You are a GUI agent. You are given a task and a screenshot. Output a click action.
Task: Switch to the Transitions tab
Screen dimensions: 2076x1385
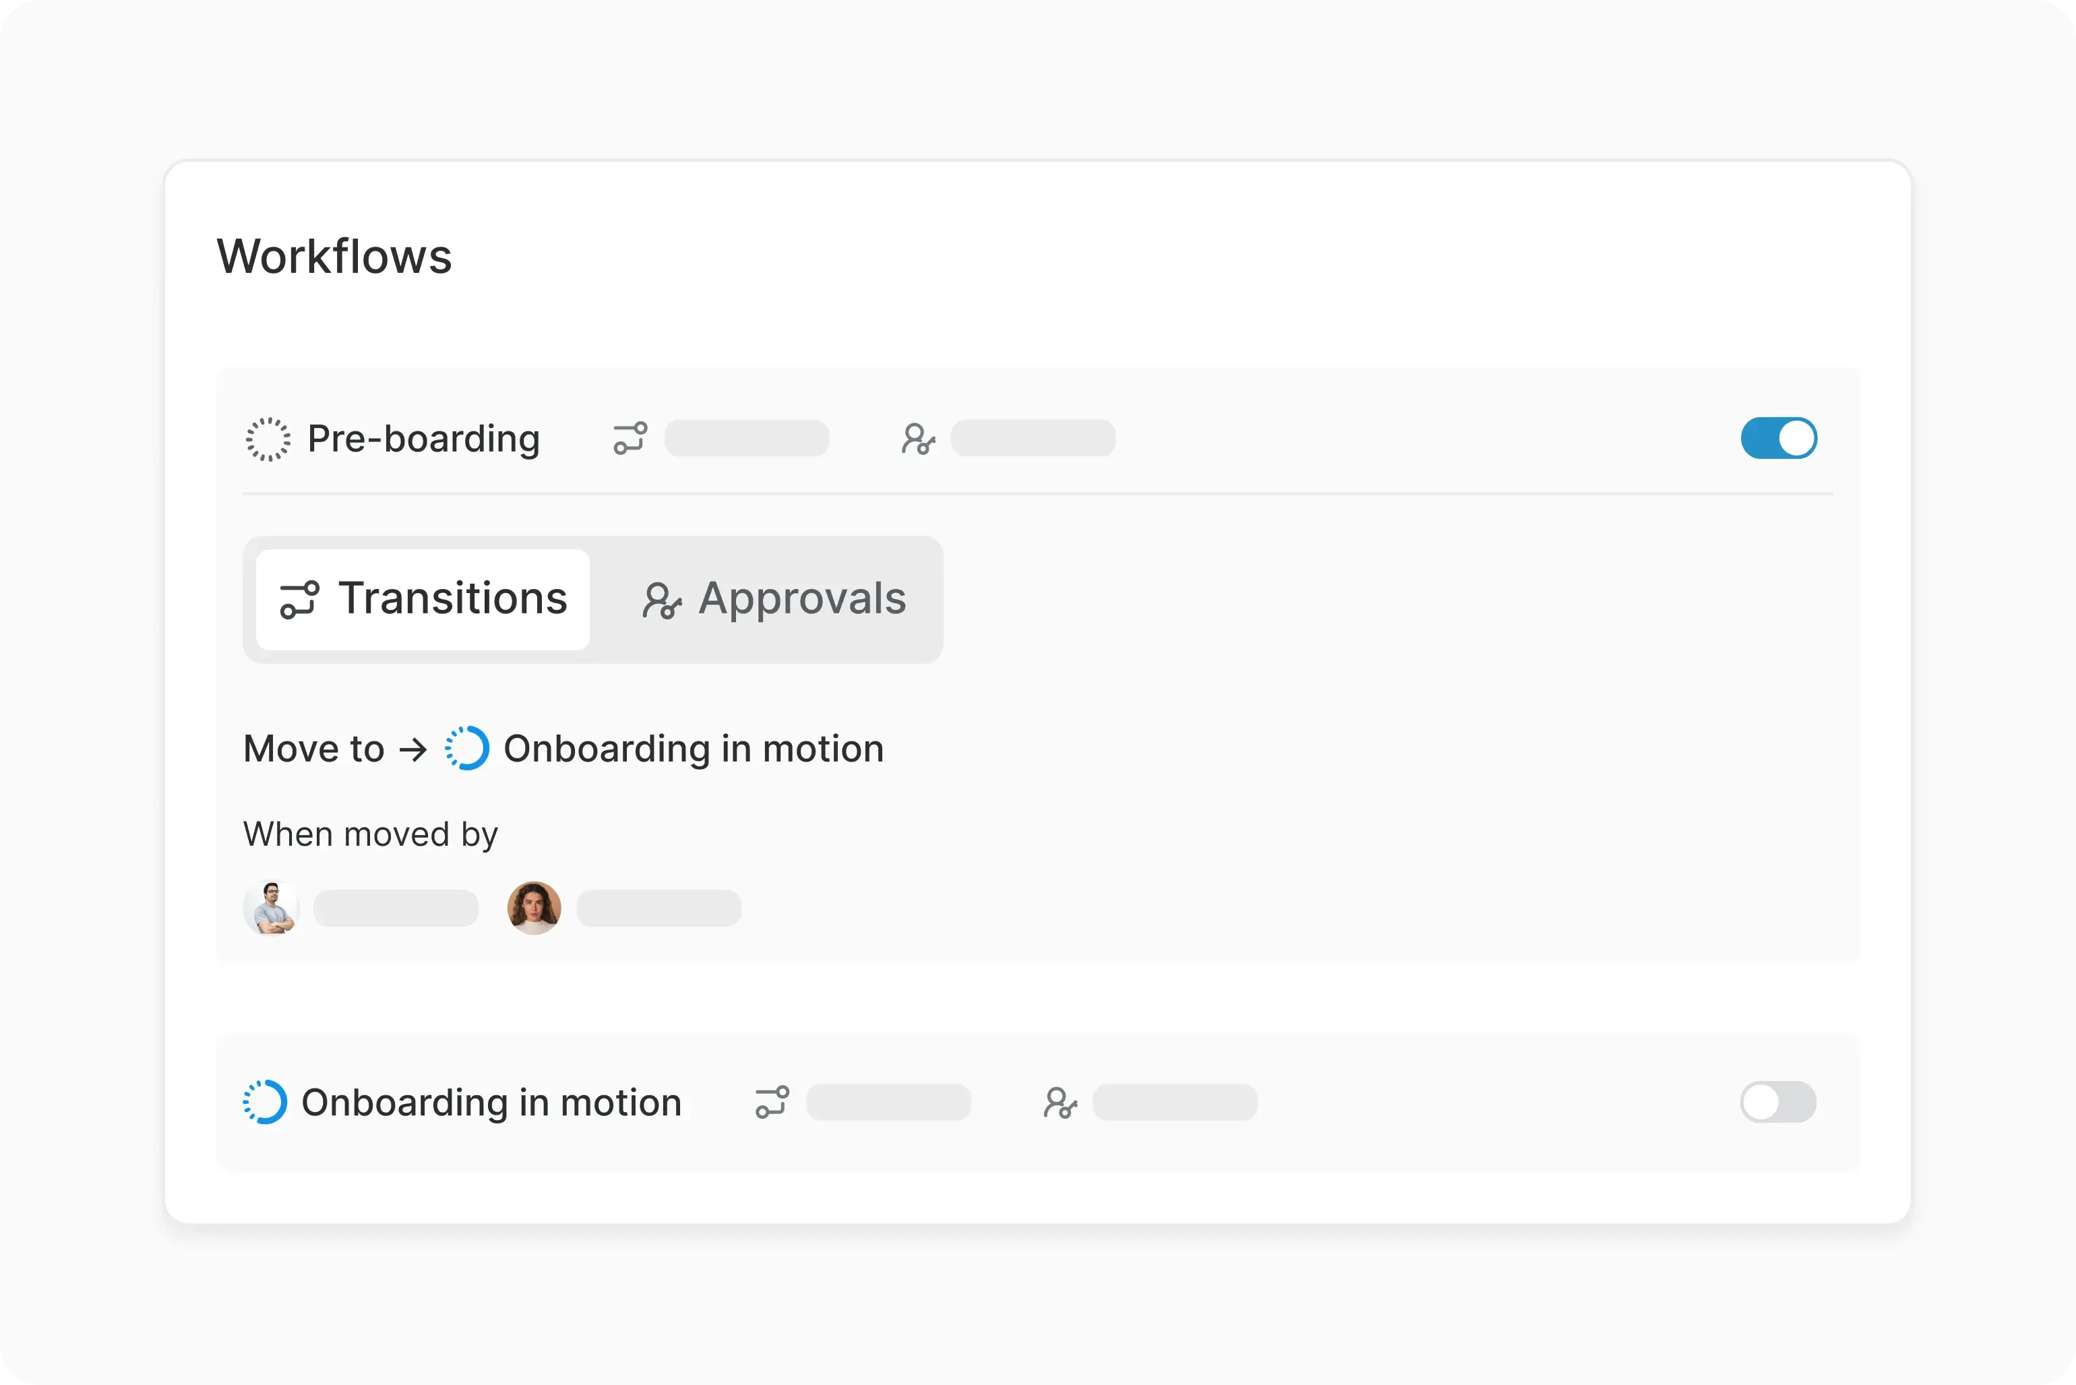click(x=423, y=600)
